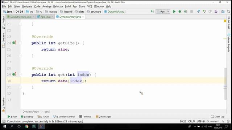The height and width of the screenshot is (130, 232).
Task: Click implements-method gutter icon beside getSize
Action: (x=14, y=43)
